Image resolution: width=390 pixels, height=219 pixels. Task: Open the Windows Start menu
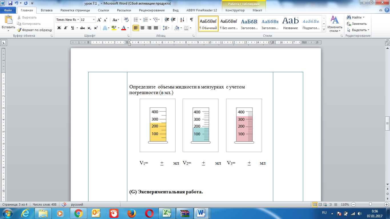tap(8, 213)
